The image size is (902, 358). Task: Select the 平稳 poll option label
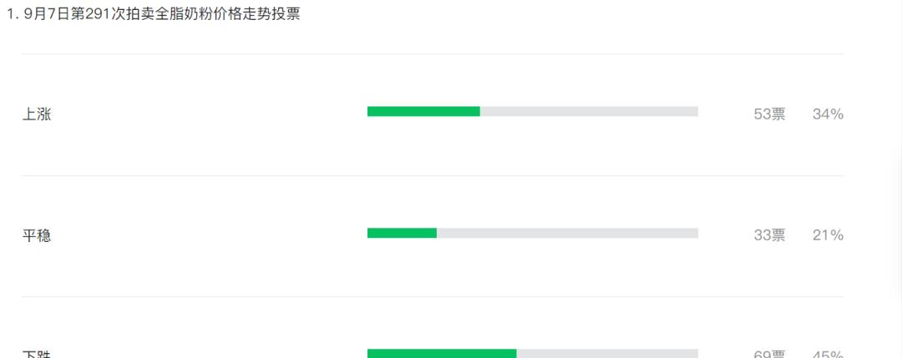tap(37, 235)
